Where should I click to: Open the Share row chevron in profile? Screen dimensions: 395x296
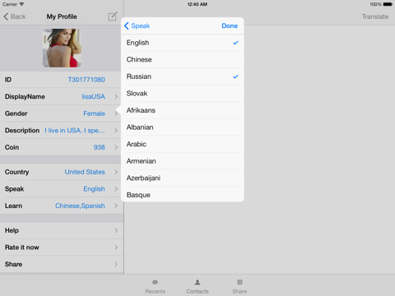point(116,265)
